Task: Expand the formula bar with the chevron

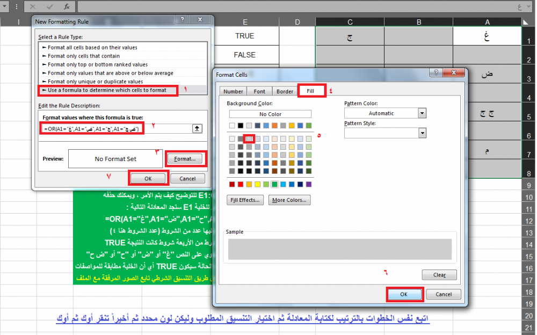Action: pyautogui.click(x=528, y=6)
